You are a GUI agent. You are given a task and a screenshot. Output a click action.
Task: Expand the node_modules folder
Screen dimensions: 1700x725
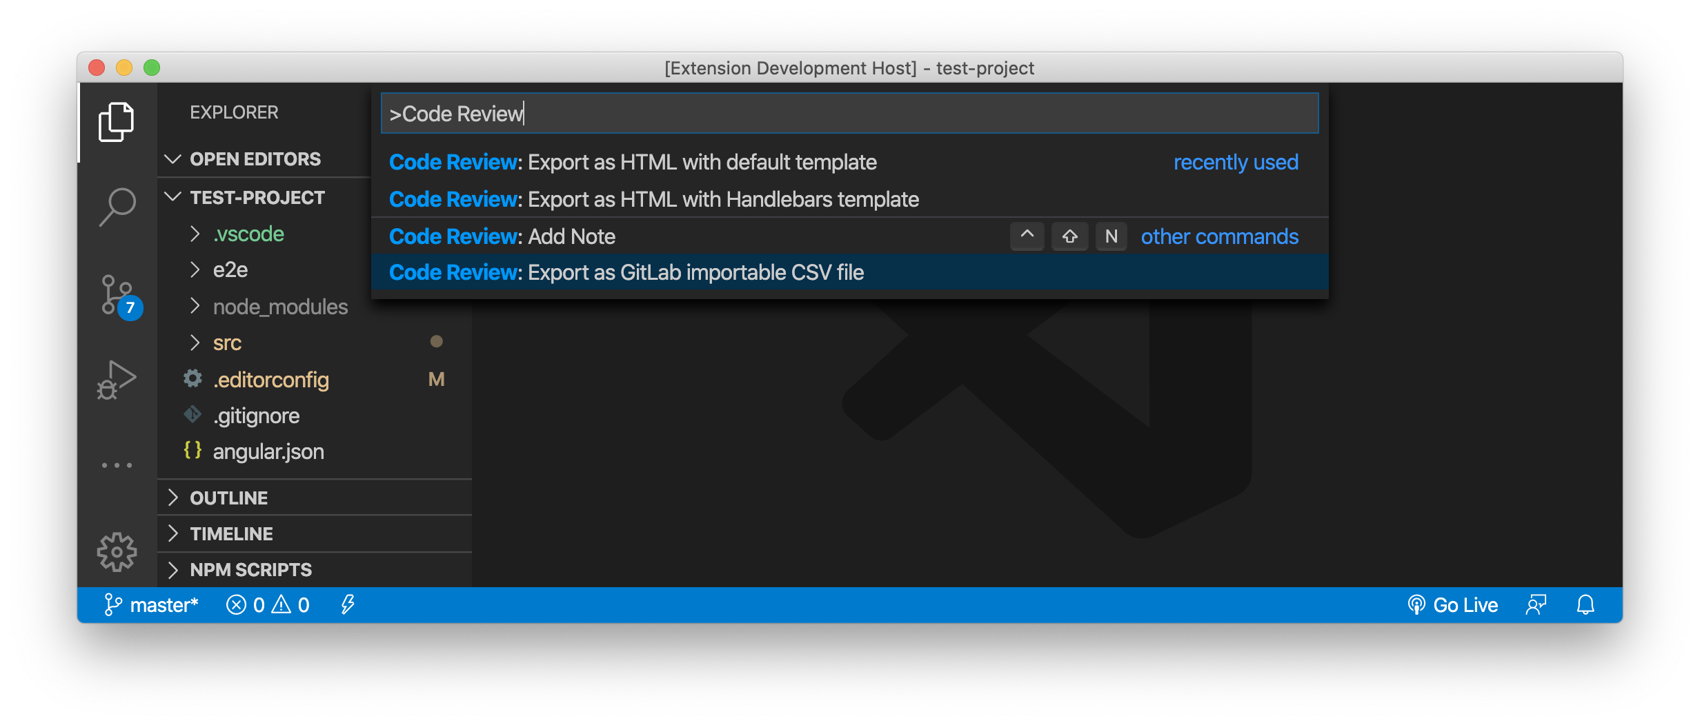click(195, 306)
